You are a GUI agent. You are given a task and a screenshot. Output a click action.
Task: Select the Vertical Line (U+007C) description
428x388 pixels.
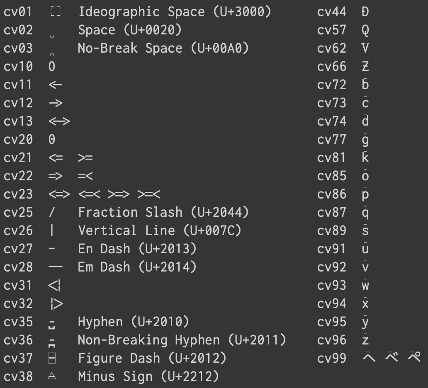160,230
